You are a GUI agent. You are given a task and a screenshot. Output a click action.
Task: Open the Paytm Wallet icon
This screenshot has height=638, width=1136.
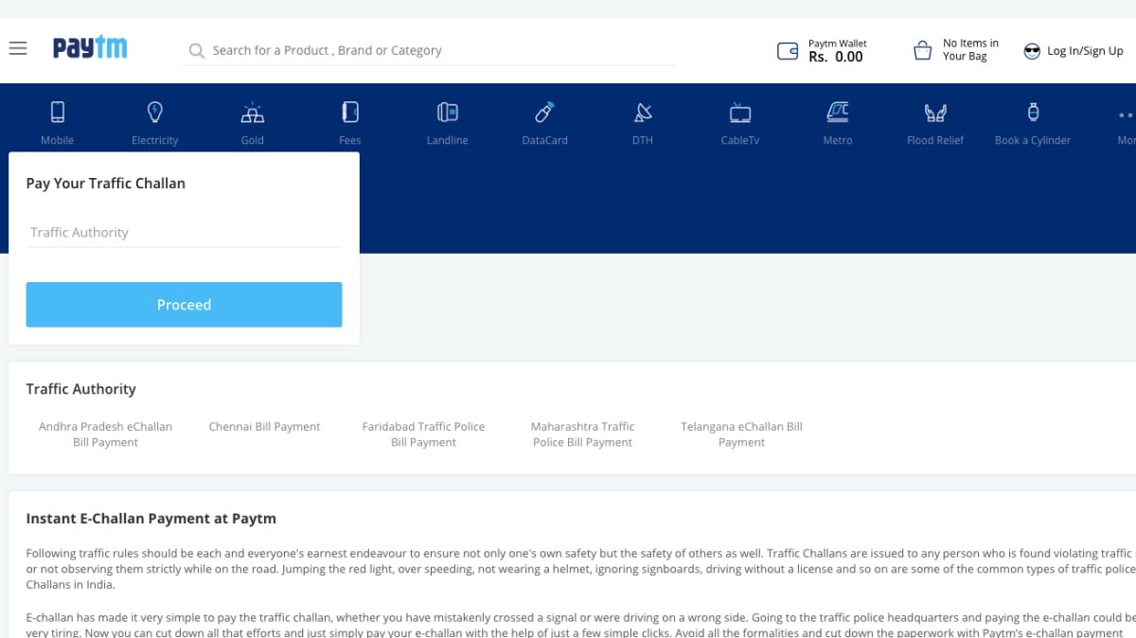(x=788, y=51)
